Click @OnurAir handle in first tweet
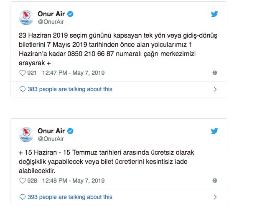This screenshot has height=214, width=280. 51,22
